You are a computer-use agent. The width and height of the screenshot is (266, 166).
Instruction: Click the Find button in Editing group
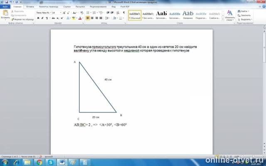pos(243,11)
